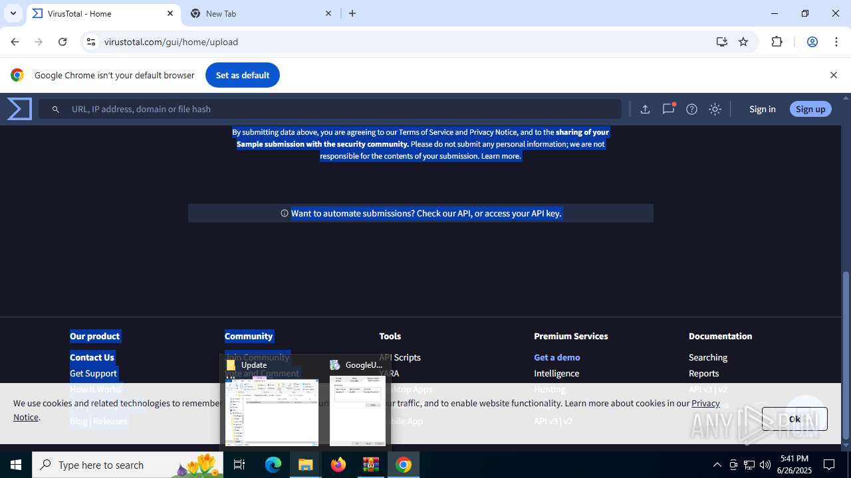Click the Set as default button
The height and width of the screenshot is (478, 851).
pos(243,75)
